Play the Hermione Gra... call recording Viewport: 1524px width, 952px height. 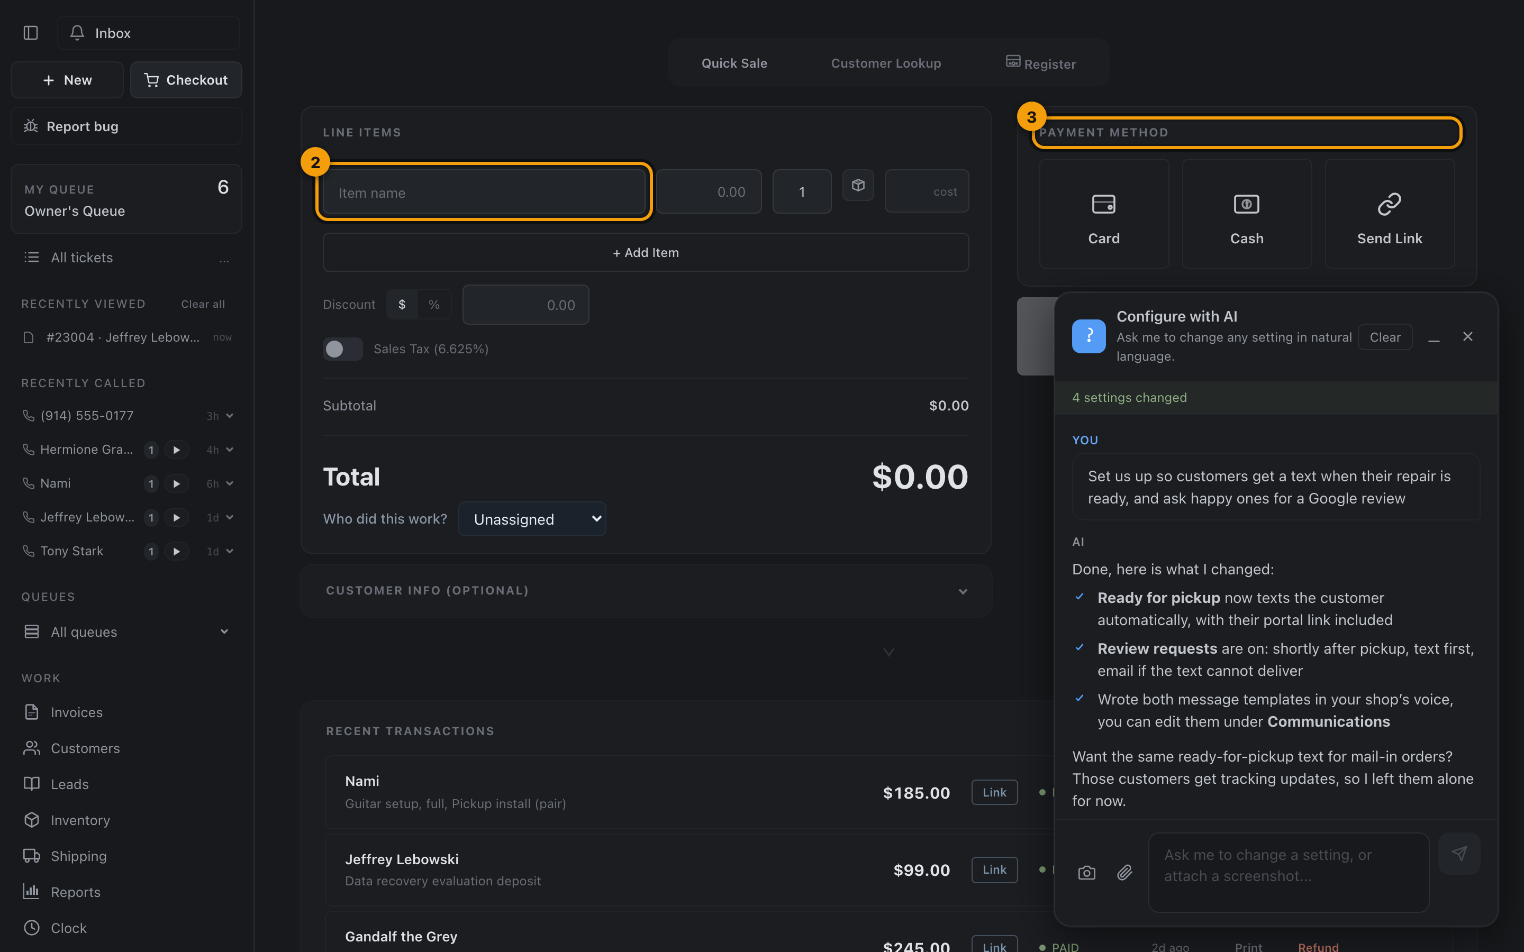click(176, 450)
